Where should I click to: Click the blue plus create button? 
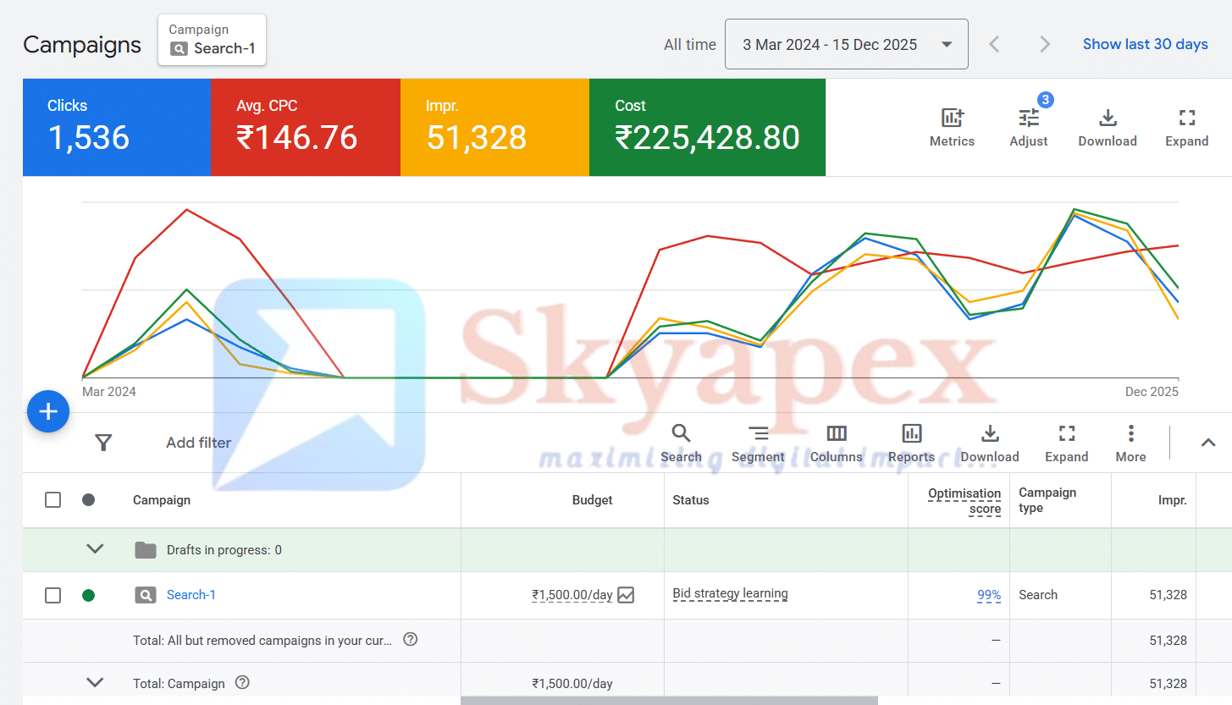tap(48, 412)
